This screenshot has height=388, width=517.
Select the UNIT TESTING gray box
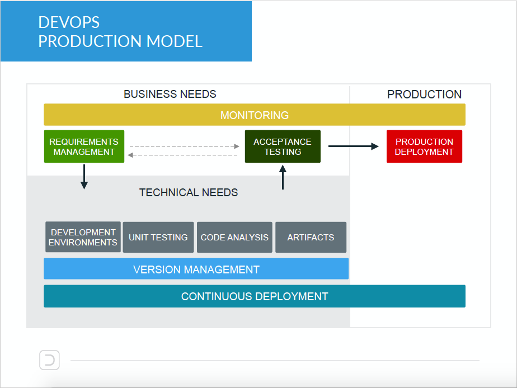[x=158, y=237]
